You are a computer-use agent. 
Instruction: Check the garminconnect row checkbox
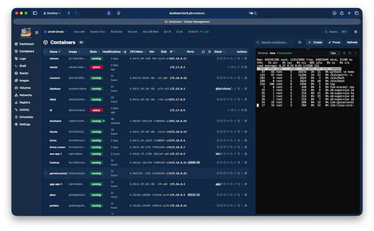45,173
